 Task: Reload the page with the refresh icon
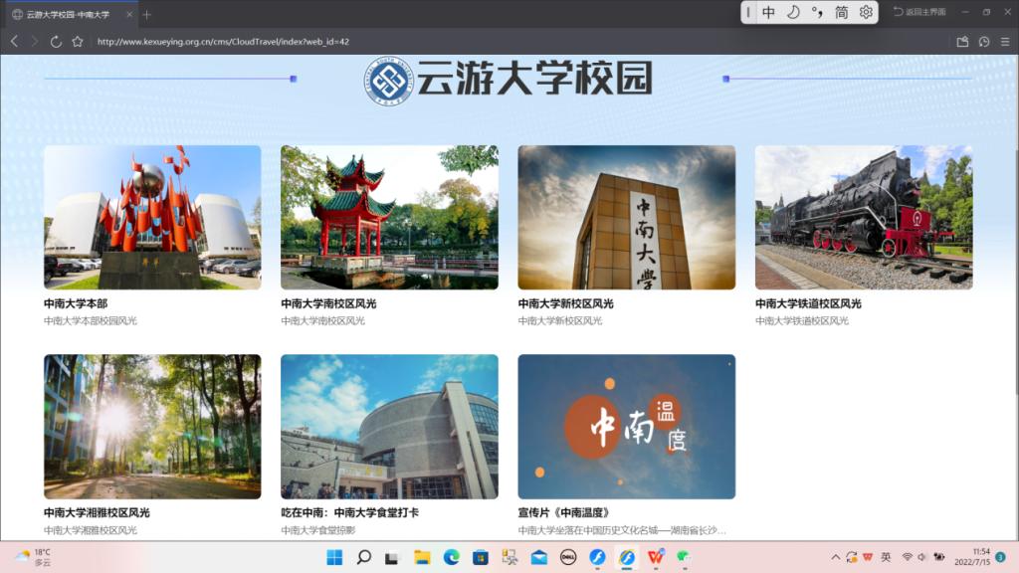click(56, 42)
